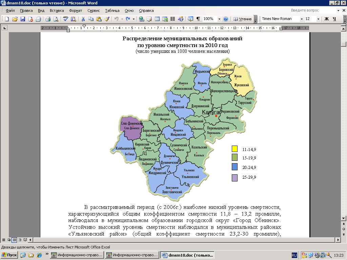This screenshot has height=260, width=347.
Task: Redo the last undone action
Action: (128, 19)
